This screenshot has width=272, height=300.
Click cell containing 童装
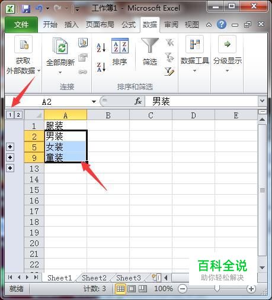click(x=66, y=157)
